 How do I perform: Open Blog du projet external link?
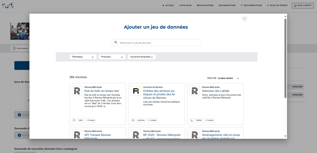point(277,5)
